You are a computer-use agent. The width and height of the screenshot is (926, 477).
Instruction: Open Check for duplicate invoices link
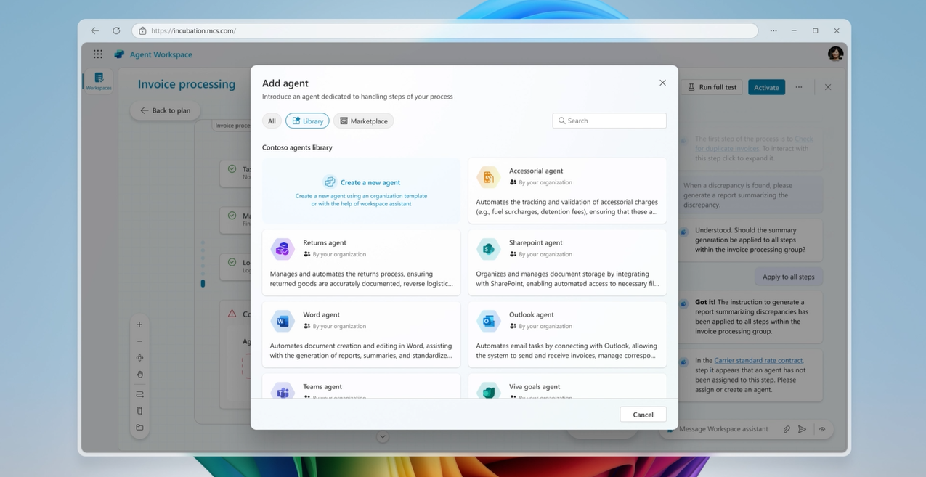tap(754, 144)
